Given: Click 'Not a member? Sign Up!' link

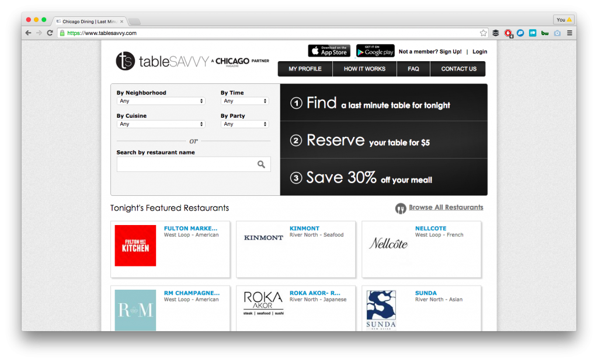Looking at the screenshot, I should (x=430, y=52).
